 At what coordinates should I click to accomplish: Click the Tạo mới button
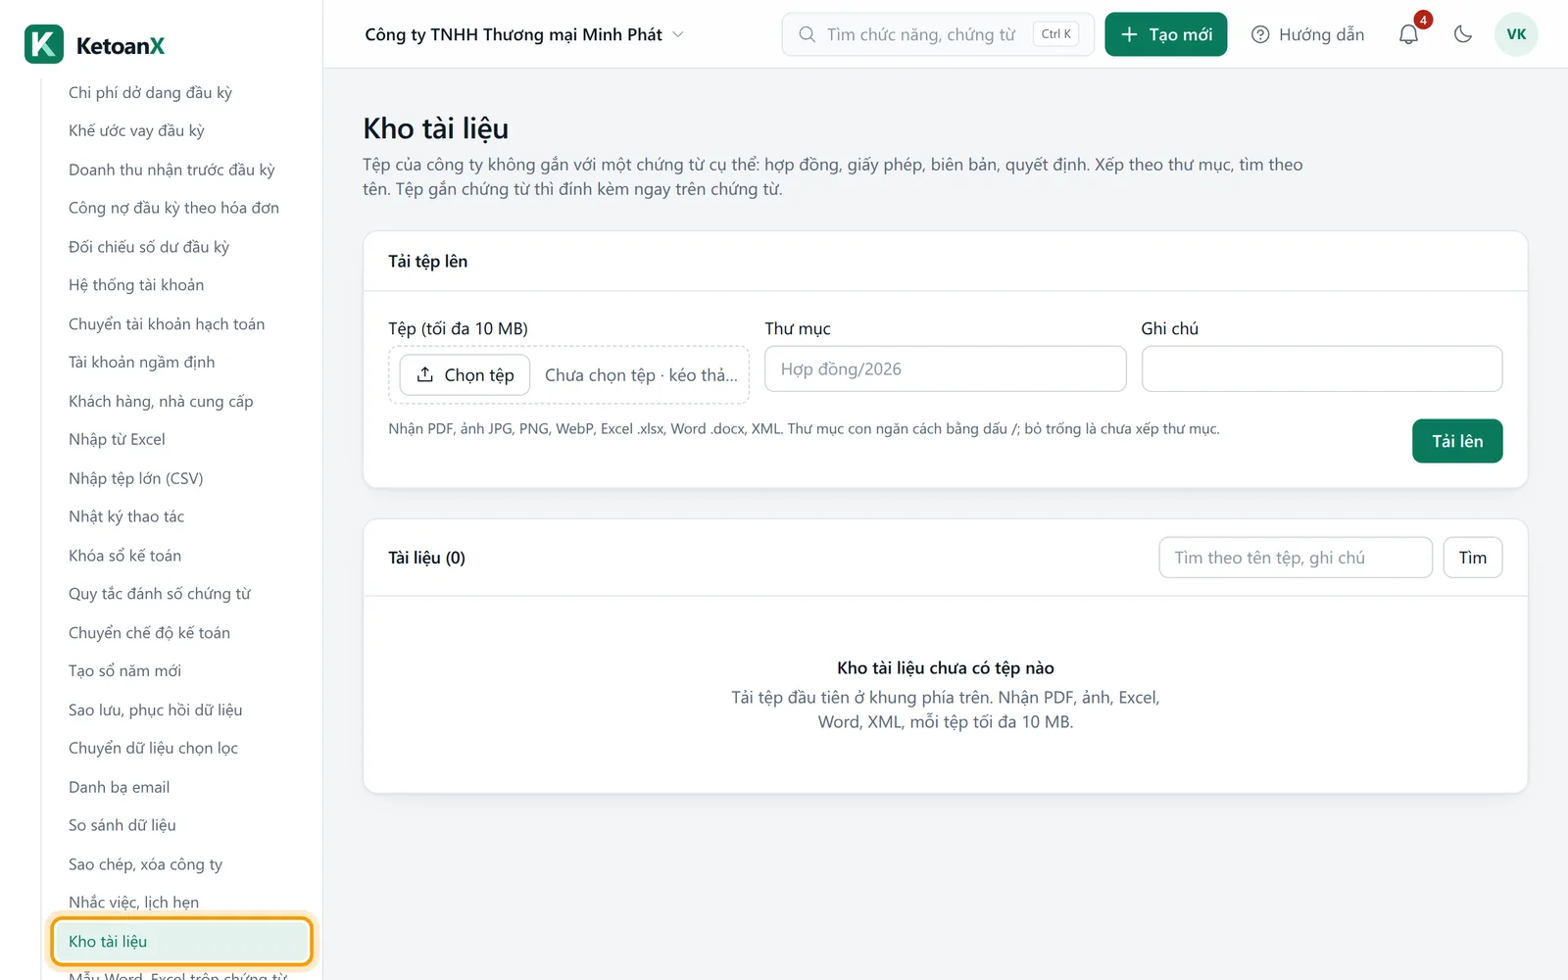[x=1165, y=34]
